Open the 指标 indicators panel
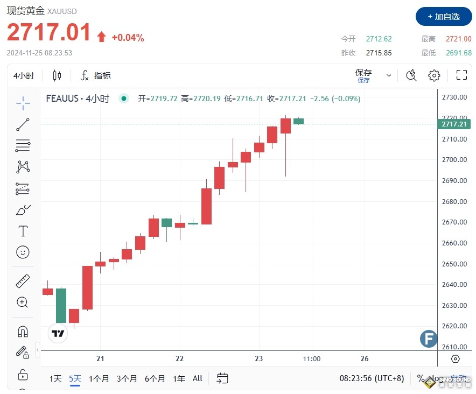This screenshot has height=394, width=476. pyautogui.click(x=95, y=75)
